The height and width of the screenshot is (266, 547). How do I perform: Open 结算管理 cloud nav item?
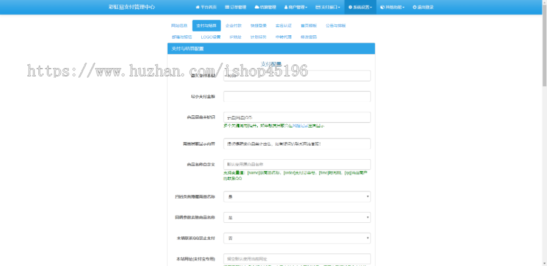(265, 7)
